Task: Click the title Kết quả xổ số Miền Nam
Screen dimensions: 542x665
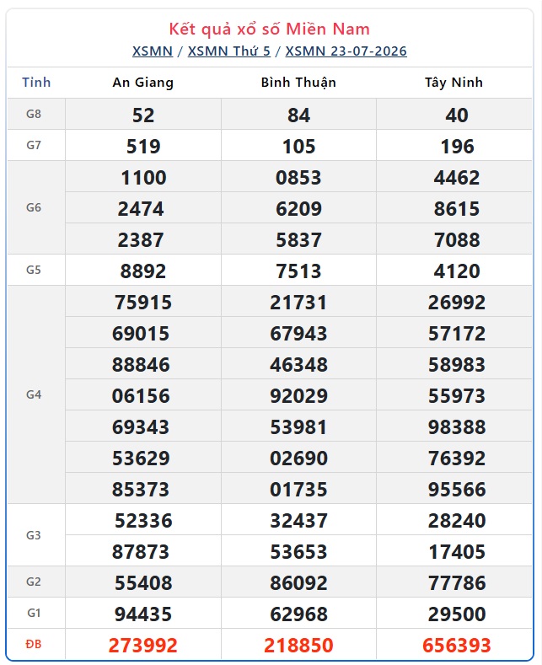Action: [270, 29]
